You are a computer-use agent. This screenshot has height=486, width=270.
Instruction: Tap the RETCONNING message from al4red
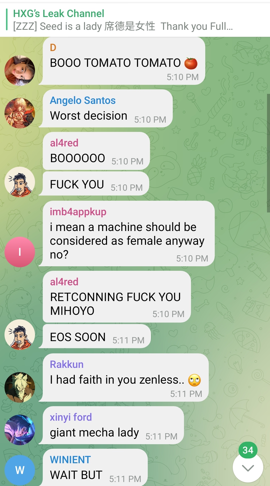pyautogui.click(x=117, y=297)
